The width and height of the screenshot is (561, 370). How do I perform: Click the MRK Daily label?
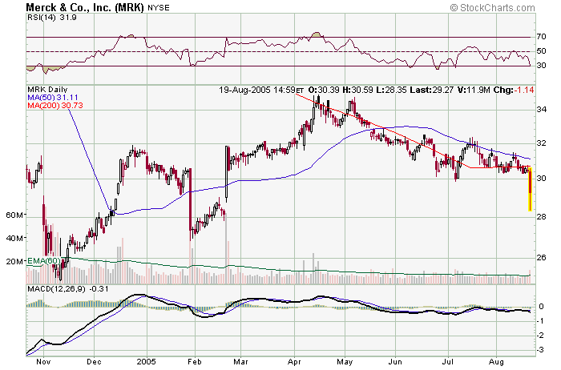coord(47,90)
